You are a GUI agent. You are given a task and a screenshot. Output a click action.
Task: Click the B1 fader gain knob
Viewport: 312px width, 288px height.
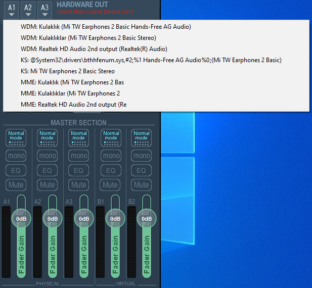(115, 219)
